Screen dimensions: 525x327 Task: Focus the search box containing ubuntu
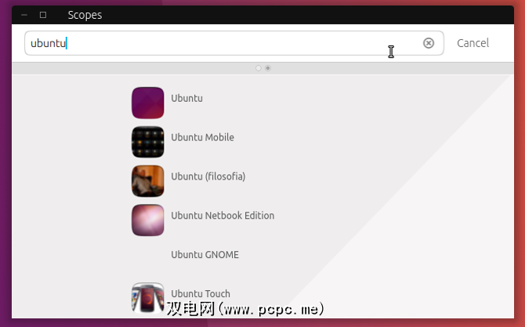[x=234, y=43]
